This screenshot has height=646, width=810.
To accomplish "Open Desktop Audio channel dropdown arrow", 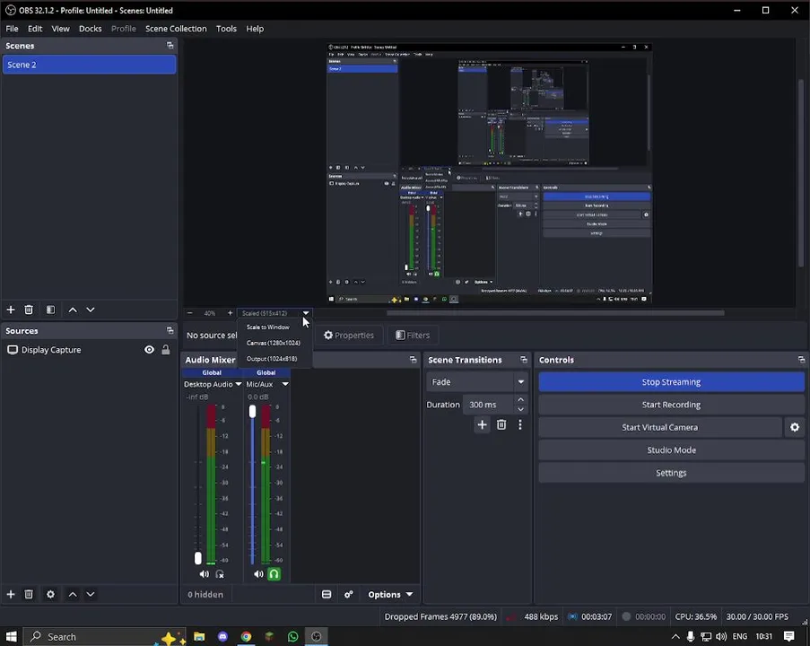I will point(238,385).
